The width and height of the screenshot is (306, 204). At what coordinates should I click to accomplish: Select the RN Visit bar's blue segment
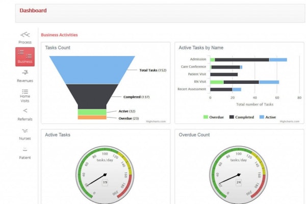[269, 82]
